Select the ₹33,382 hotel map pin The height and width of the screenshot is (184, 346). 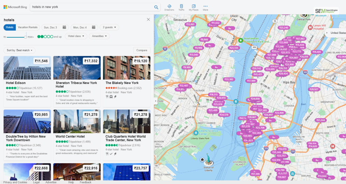229,79
